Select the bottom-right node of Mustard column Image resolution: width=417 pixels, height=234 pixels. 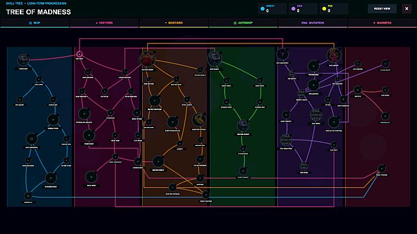(x=206, y=195)
